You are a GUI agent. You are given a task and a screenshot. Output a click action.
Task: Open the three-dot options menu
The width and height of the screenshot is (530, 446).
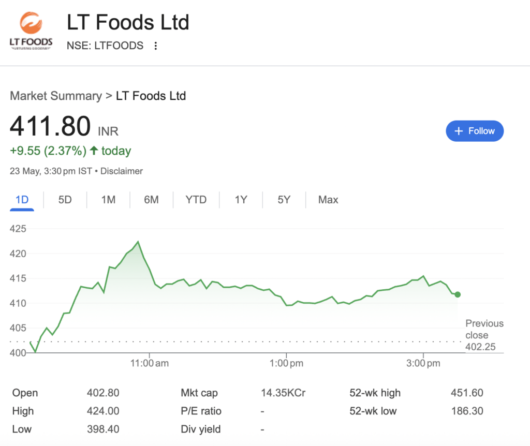155,46
